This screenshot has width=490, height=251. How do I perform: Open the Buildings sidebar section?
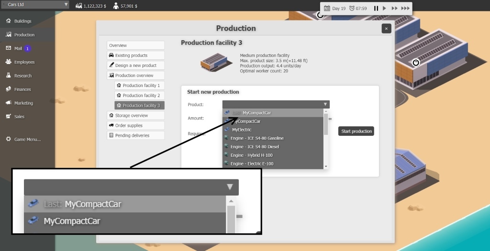tap(22, 21)
